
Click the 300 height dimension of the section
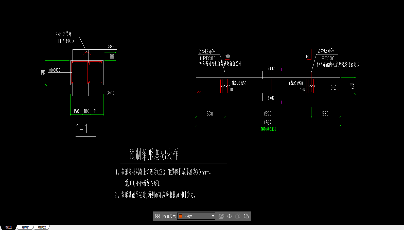[x=43, y=73]
